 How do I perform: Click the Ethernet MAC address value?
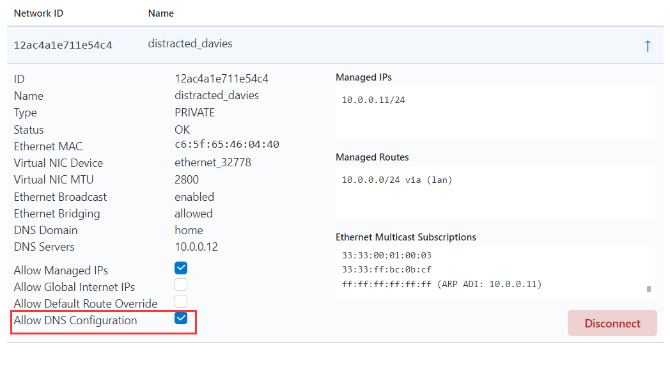pos(226,145)
